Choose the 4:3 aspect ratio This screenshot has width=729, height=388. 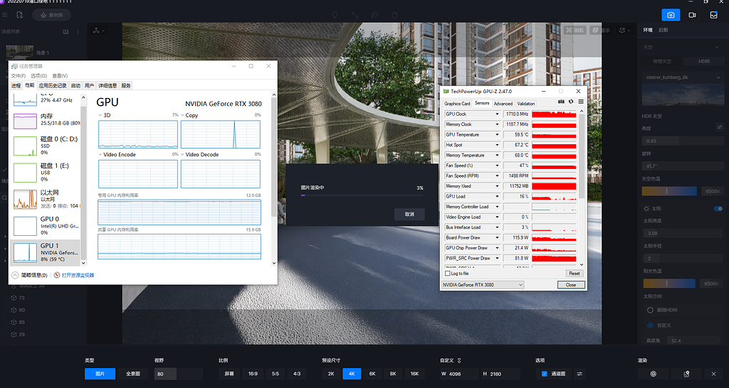pyautogui.click(x=297, y=374)
